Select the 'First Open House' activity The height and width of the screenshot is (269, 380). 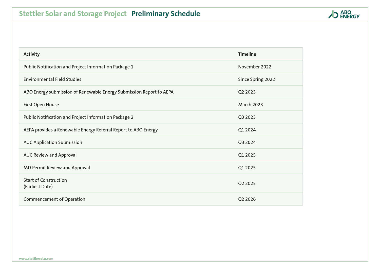click(x=41, y=105)
